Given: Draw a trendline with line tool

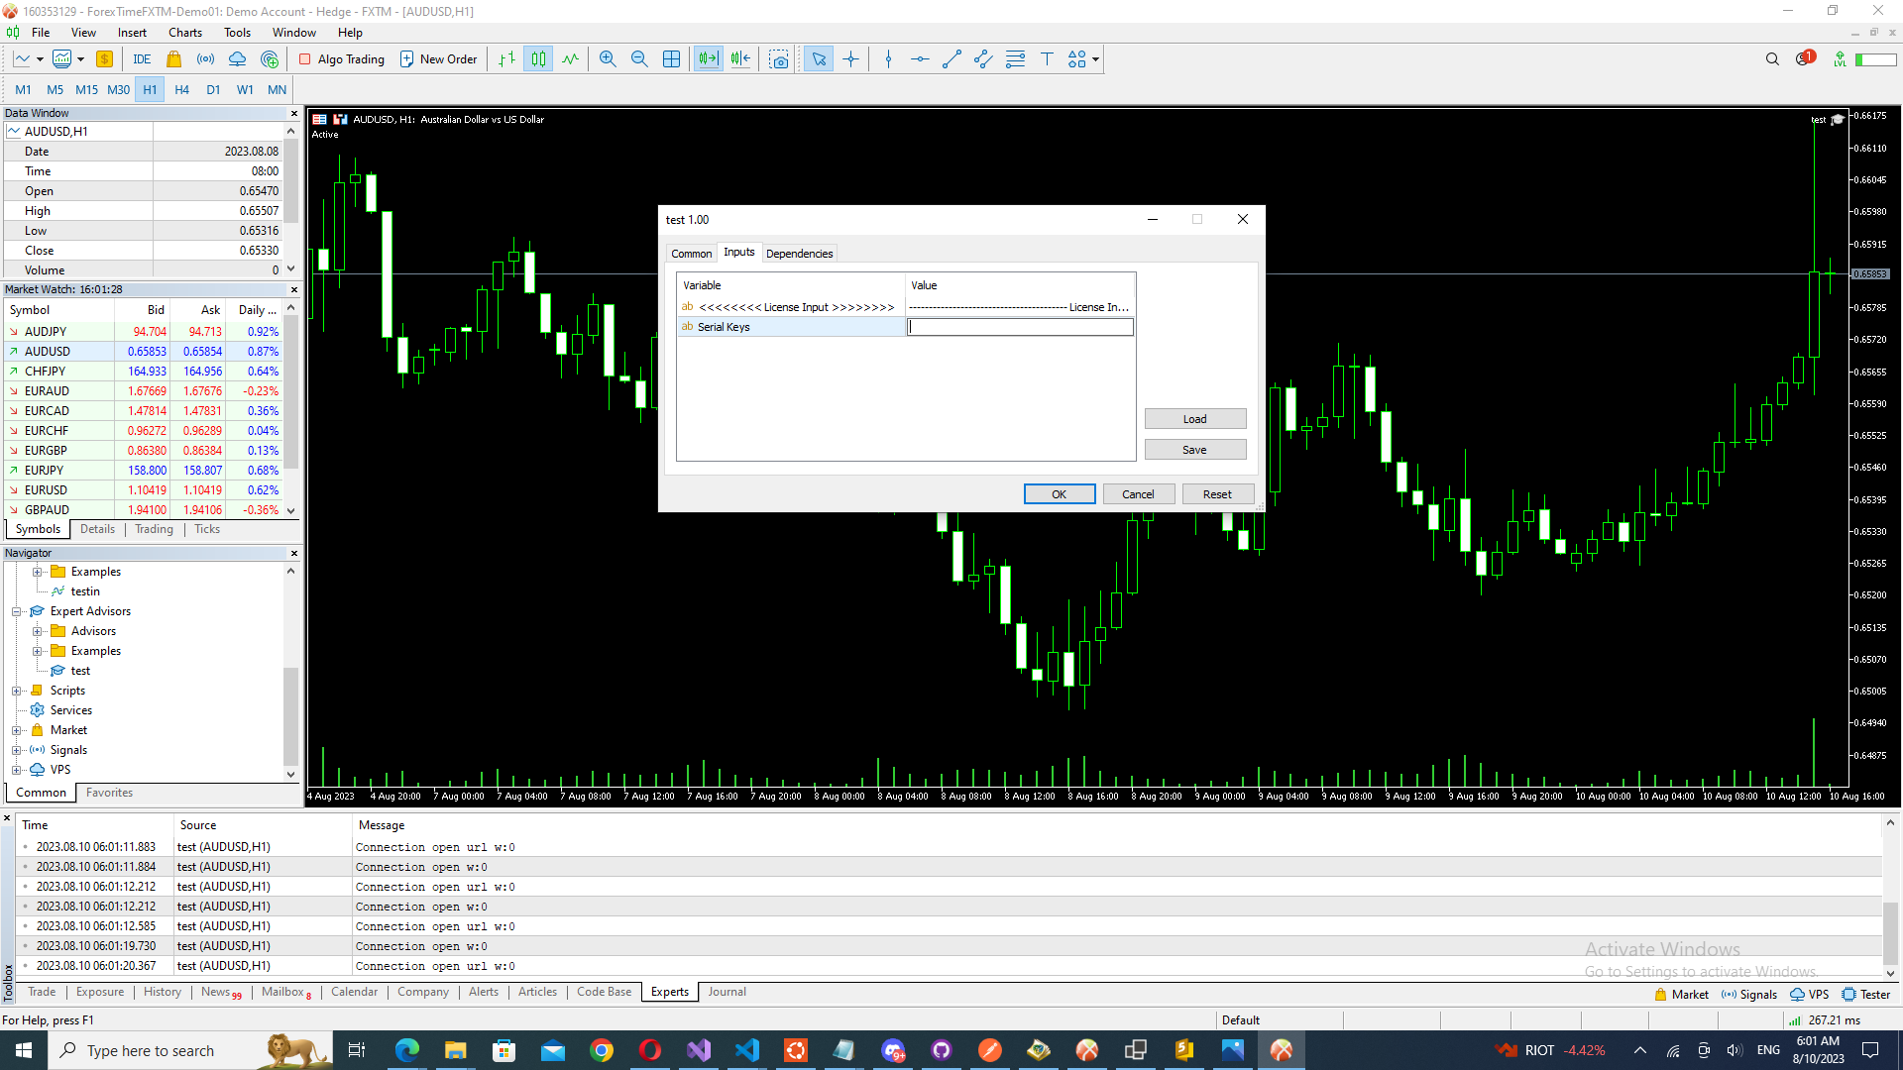Looking at the screenshot, I should pos(951,59).
